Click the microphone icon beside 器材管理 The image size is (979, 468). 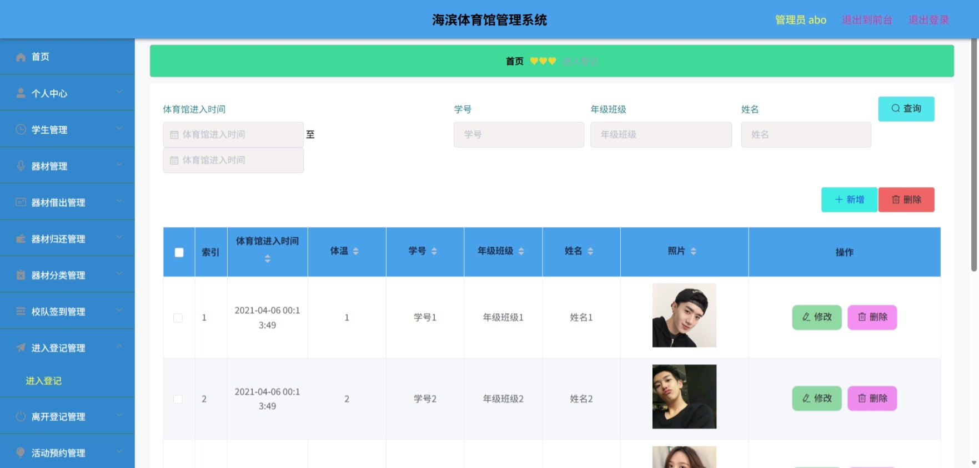tap(21, 166)
